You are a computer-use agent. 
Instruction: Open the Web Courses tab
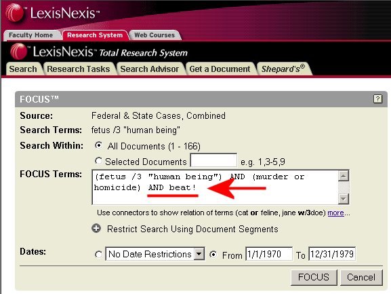(155, 35)
